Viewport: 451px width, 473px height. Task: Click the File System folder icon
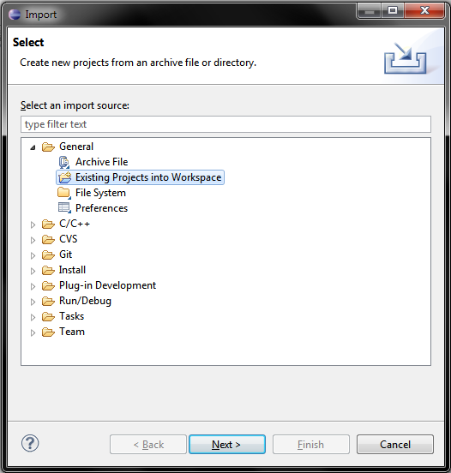click(64, 193)
